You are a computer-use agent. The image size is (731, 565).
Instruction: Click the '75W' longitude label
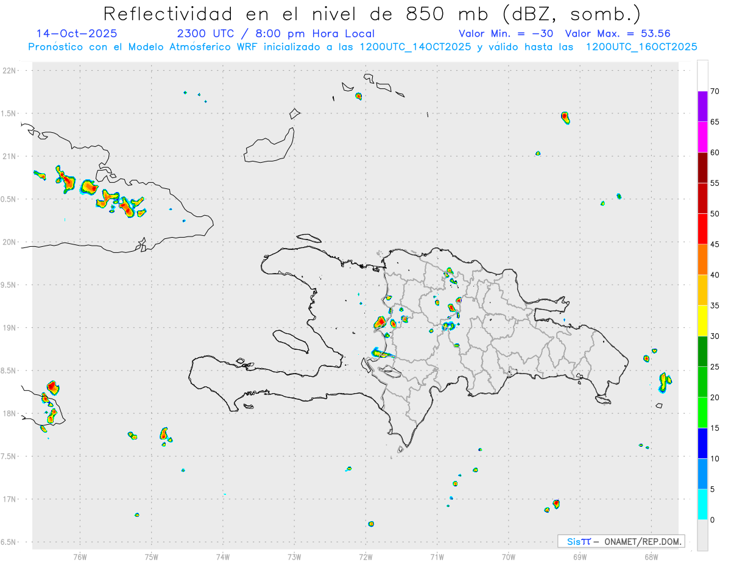pyautogui.click(x=152, y=556)
